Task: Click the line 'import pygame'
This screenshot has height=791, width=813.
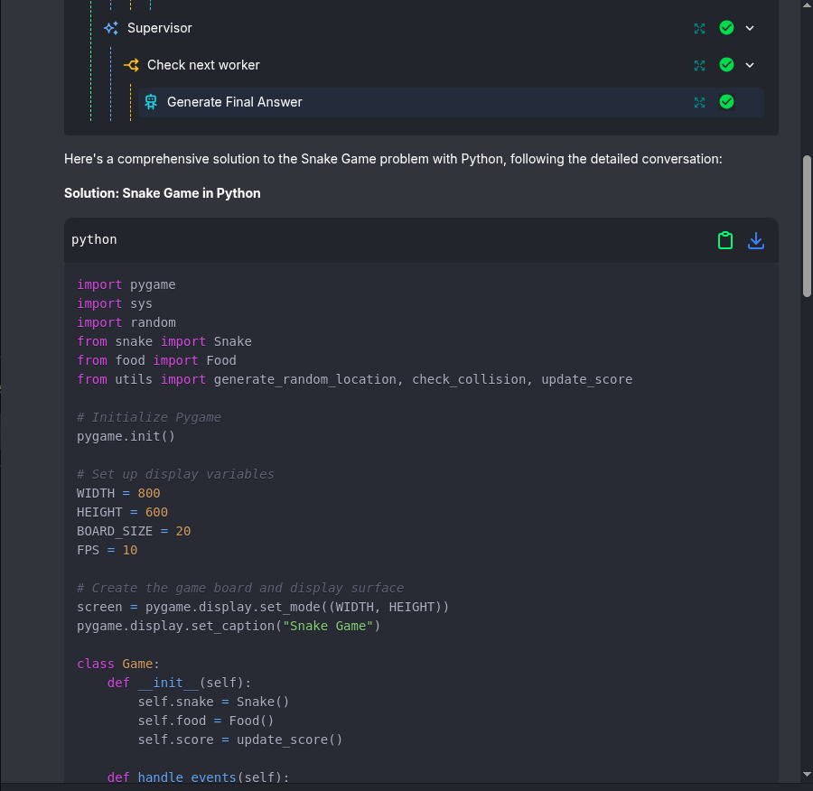Action: [x=126, y=284]
